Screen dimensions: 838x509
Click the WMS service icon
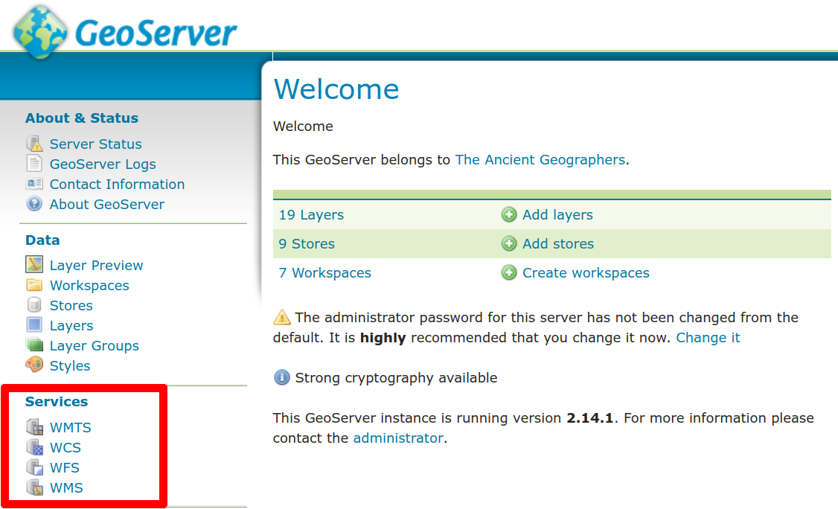coord(35,487)
